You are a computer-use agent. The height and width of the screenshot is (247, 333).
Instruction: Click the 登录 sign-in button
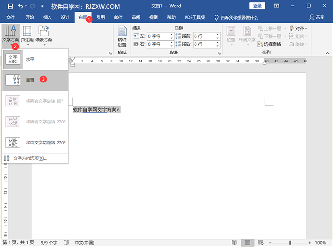pos(257,6)
